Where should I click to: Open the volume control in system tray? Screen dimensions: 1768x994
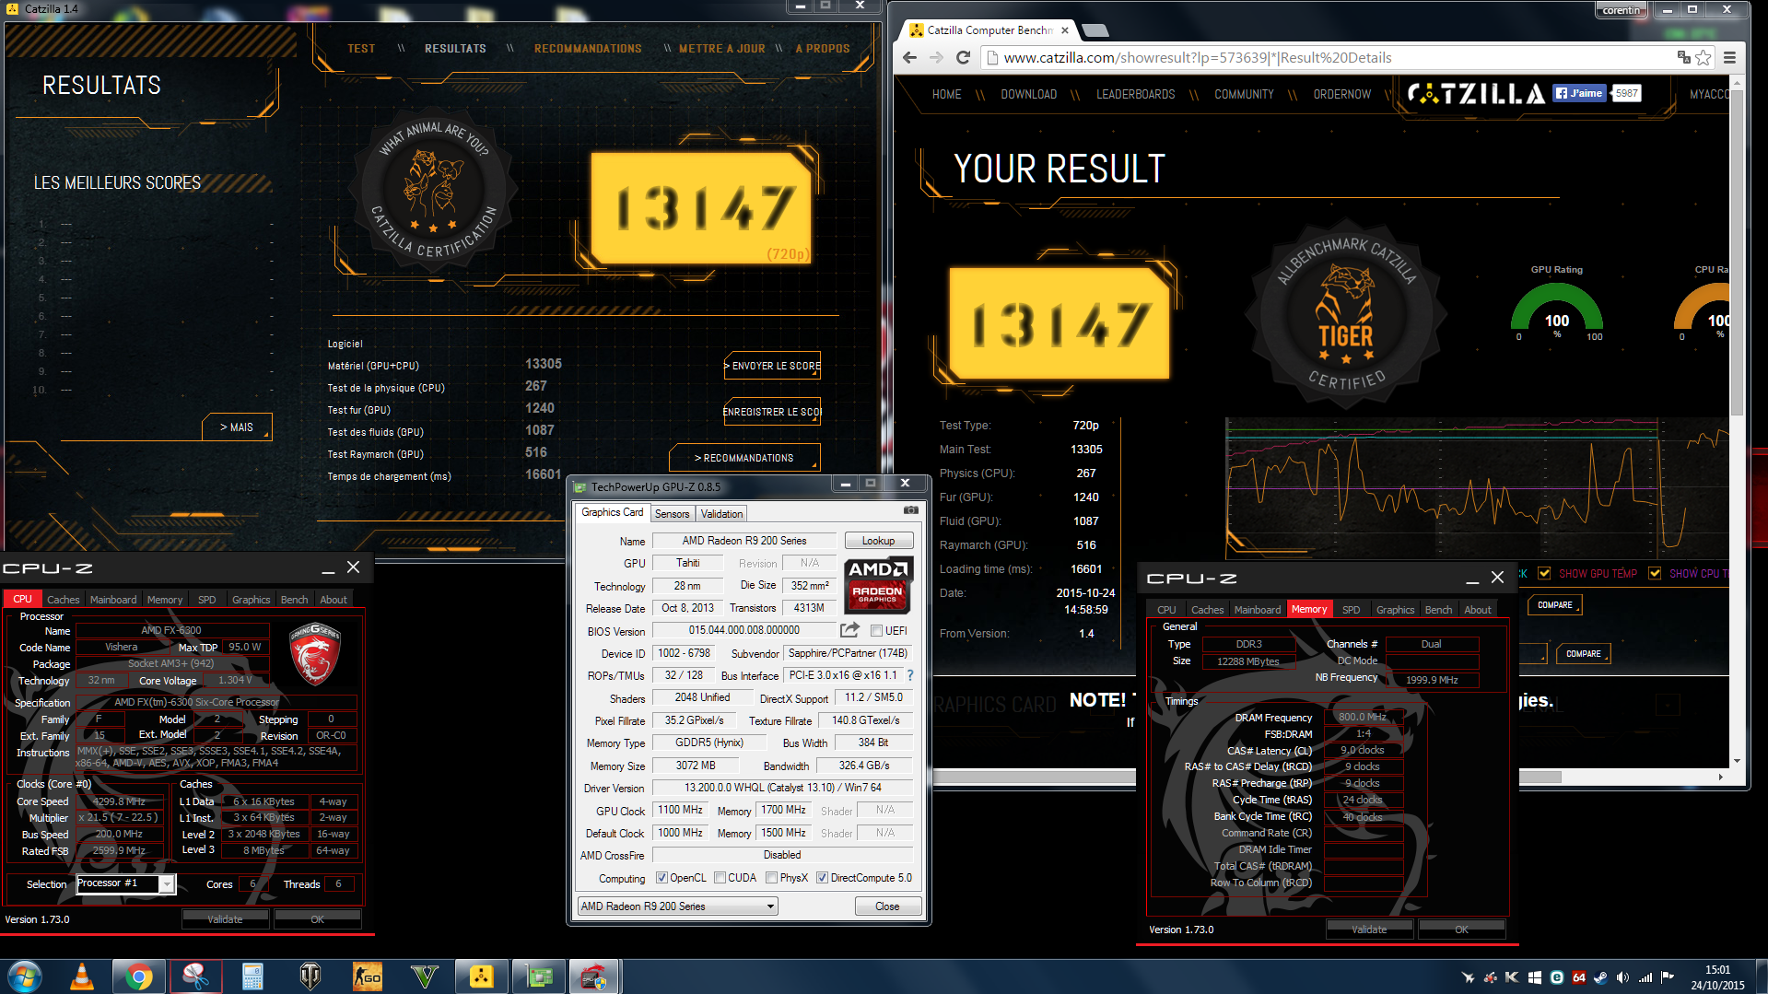click(1622, 977)
